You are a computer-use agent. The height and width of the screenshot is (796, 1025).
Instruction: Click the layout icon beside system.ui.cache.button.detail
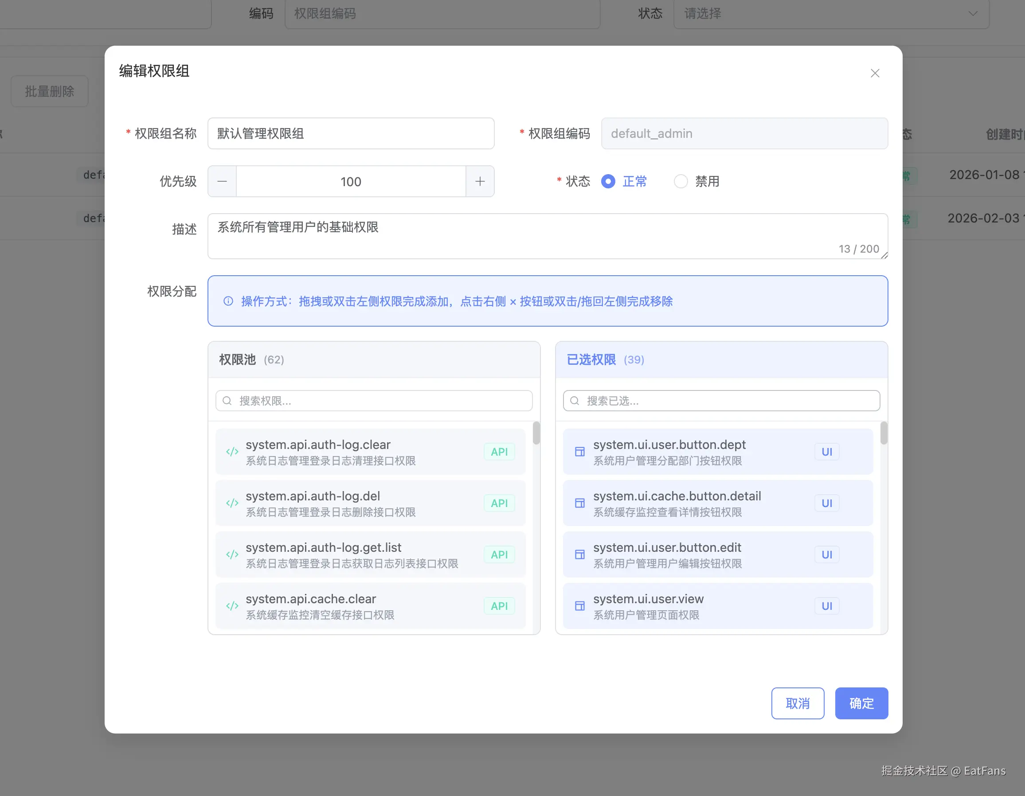pos(579,503)
